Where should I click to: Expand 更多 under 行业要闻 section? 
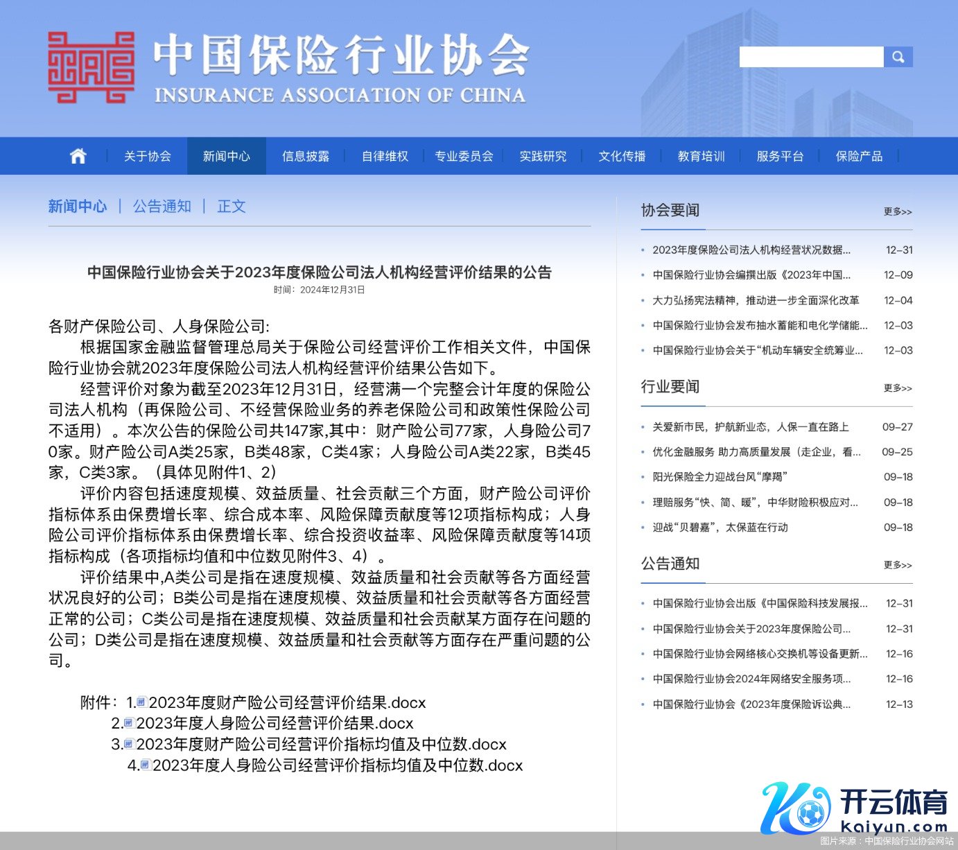pyautogui.click(x=897, y=389)
